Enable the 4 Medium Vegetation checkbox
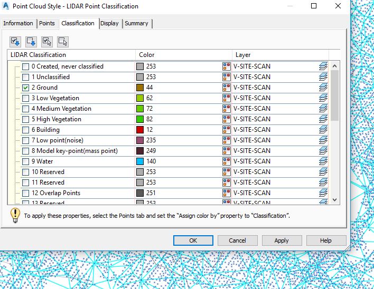 pos(25,109)
